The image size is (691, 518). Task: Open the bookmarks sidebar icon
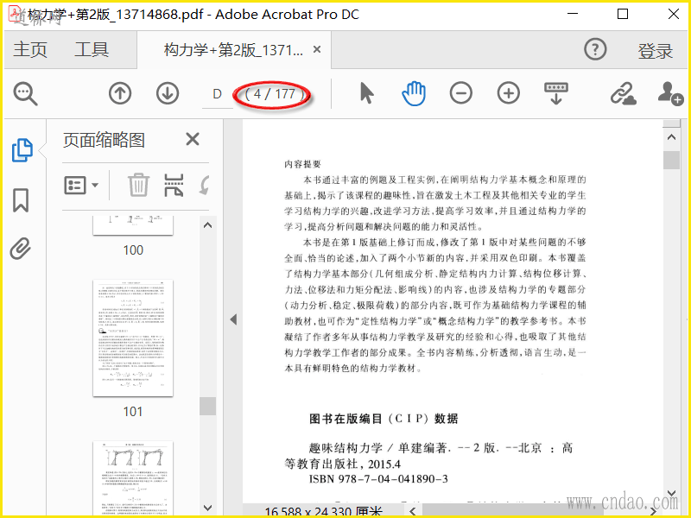(21, 200)
